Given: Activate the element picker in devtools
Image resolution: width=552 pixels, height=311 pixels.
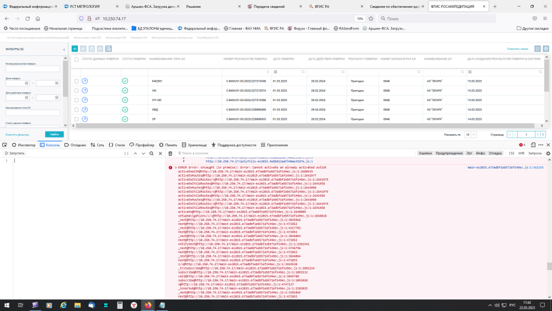Looking at the screenshot, I should [4, 145].
